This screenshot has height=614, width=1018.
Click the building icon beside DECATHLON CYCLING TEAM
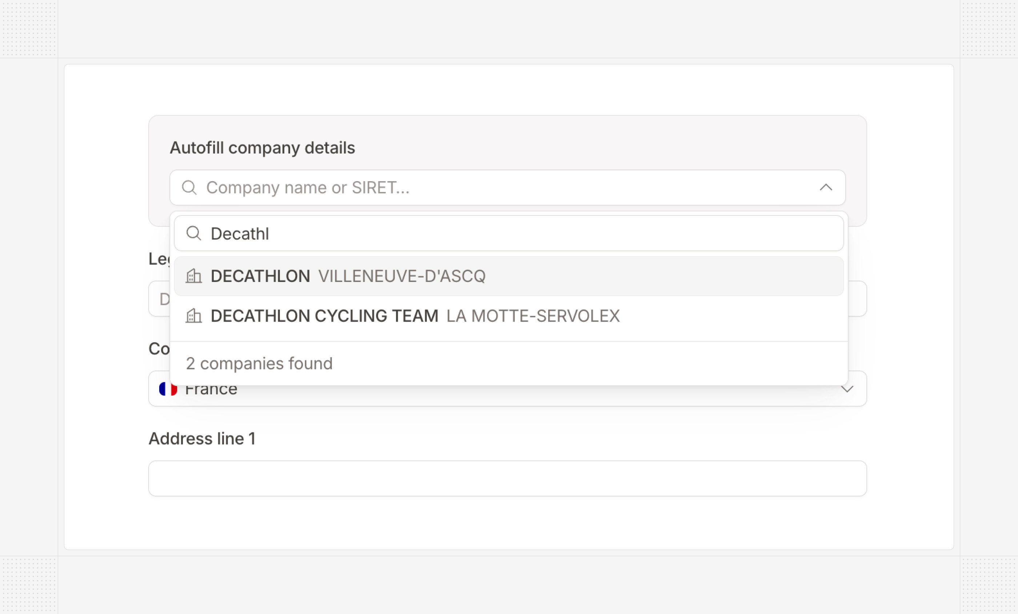(x=193, y=316)
